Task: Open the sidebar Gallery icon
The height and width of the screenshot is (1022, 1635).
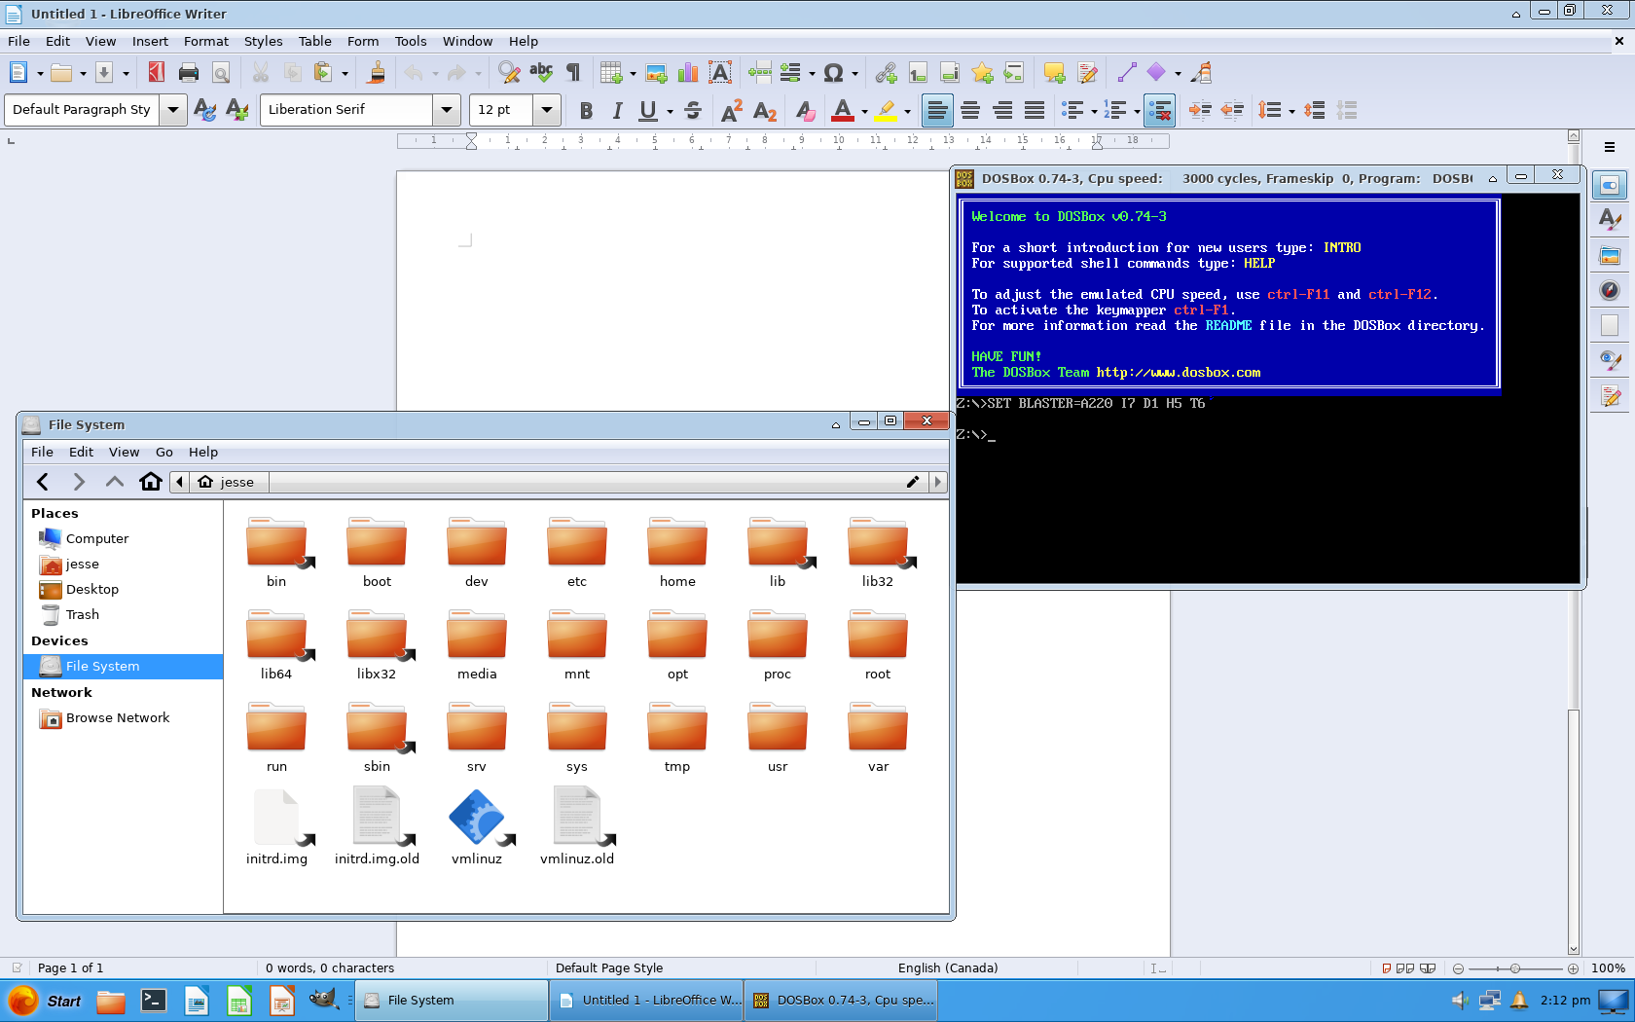Action: pyautogui.click(x=1610, y=256)
